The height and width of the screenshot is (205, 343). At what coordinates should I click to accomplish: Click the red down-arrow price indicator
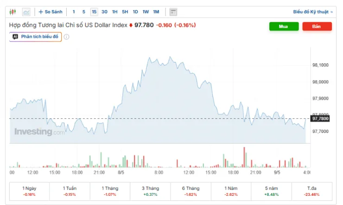131,25
